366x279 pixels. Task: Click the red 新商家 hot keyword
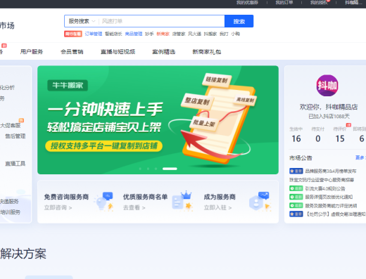163,34
